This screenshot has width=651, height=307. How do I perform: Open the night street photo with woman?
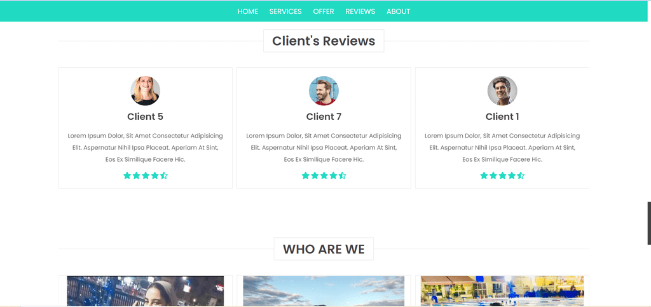[146, 291]
